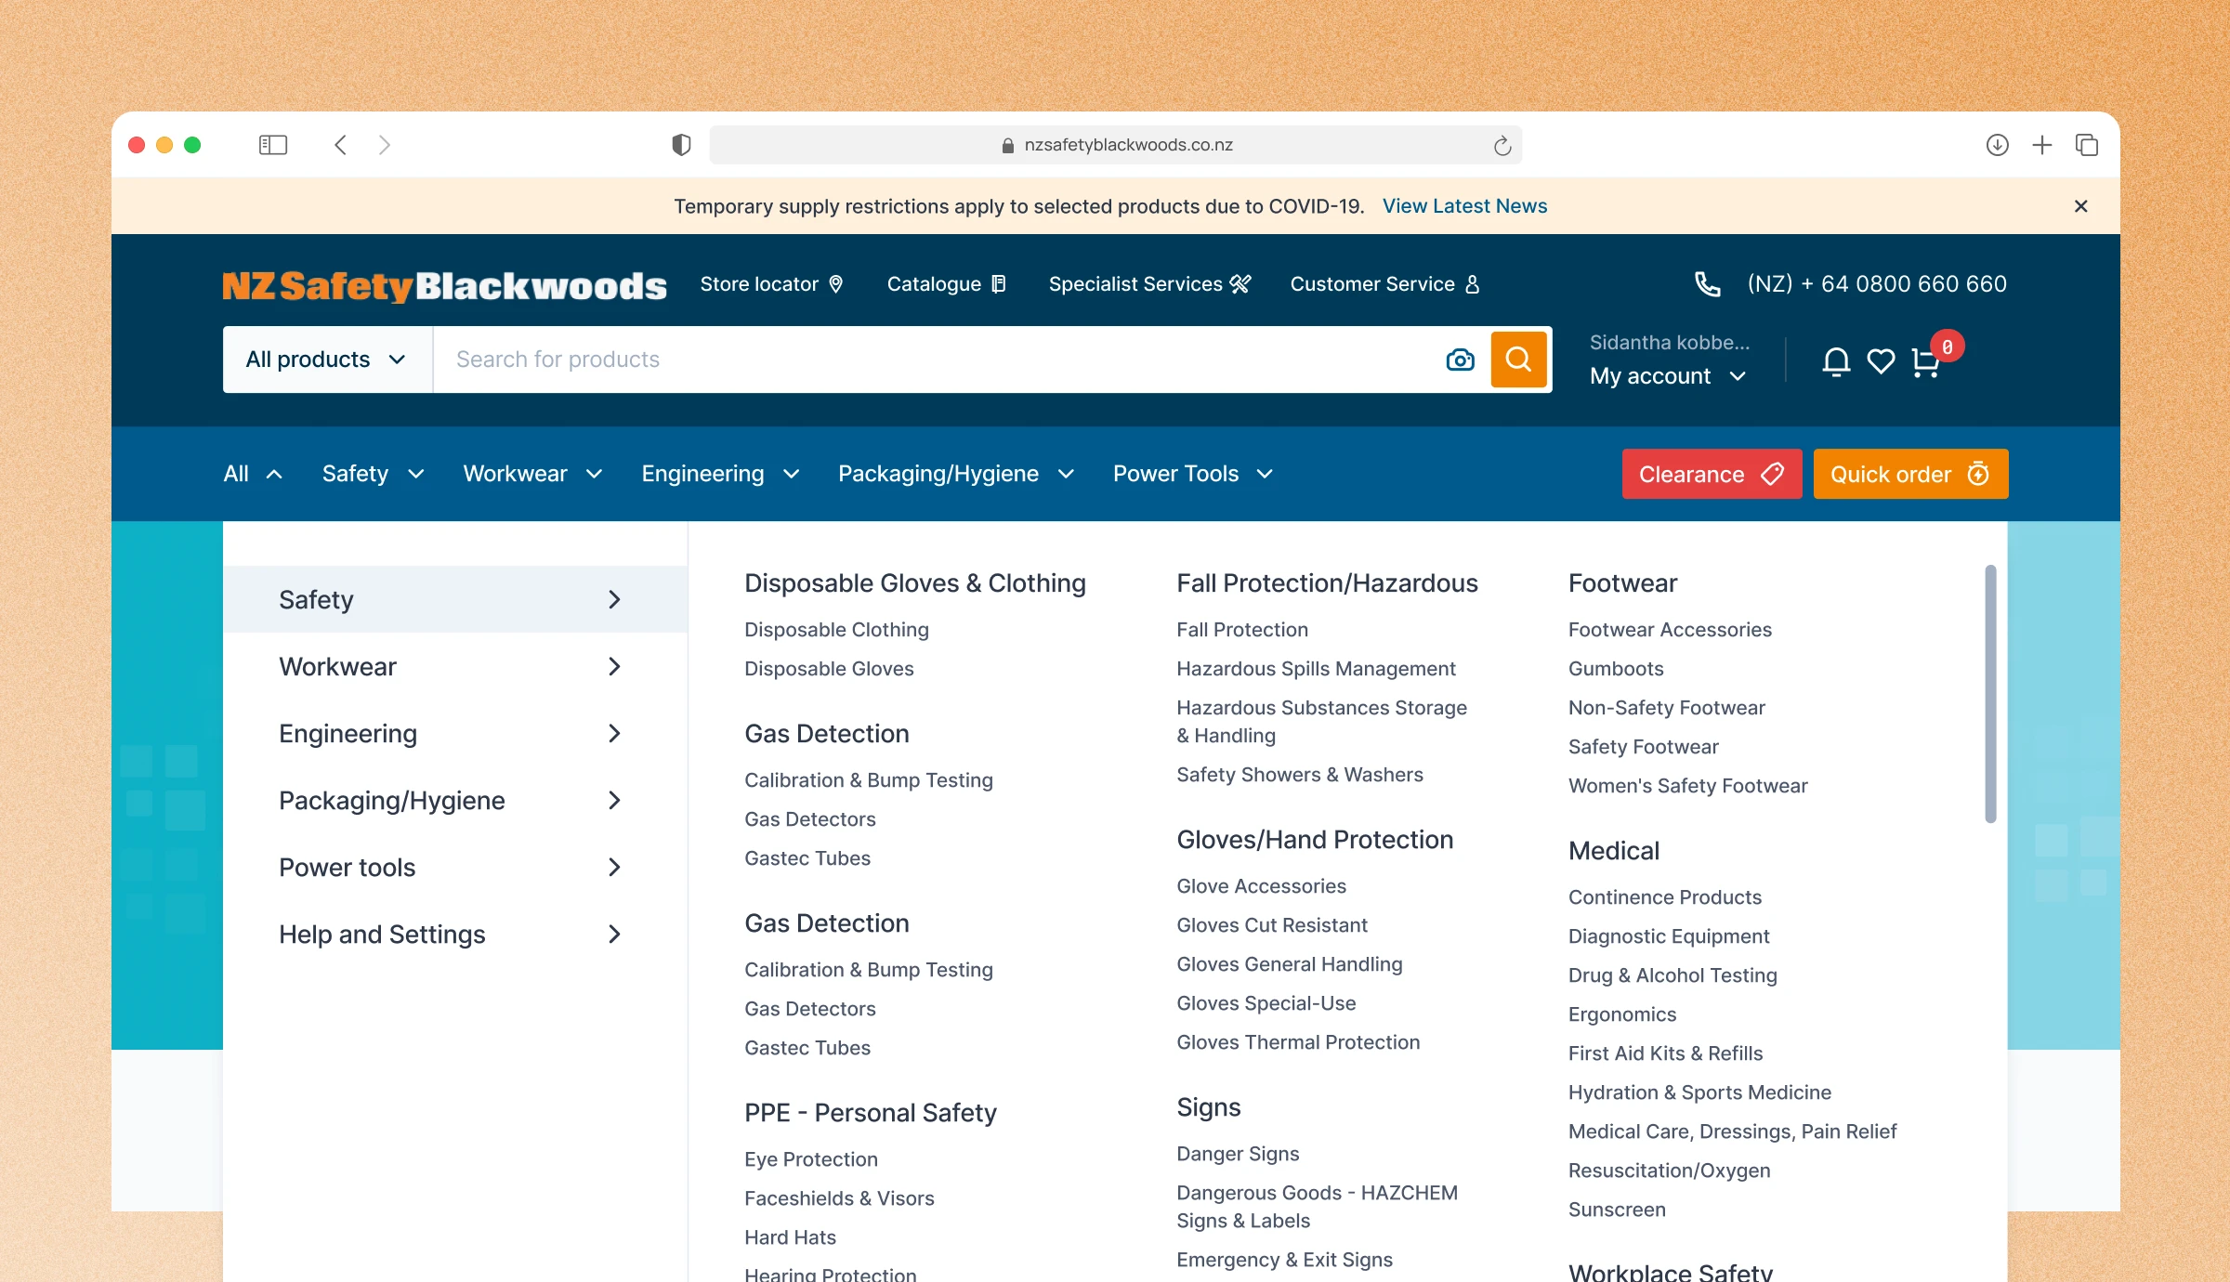This screenshot has width=2230, height=1282.
Task: Click View Latest News link
Action: click(x=1464, y=206)
